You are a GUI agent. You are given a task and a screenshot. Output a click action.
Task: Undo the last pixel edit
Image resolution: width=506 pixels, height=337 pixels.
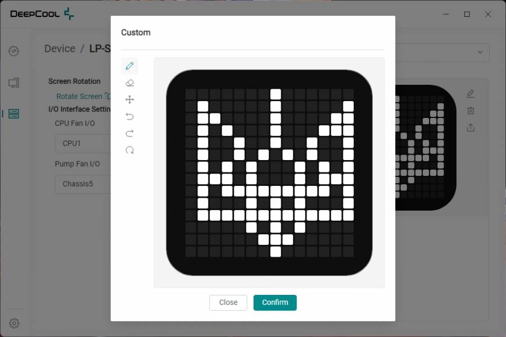pos(129,117)
